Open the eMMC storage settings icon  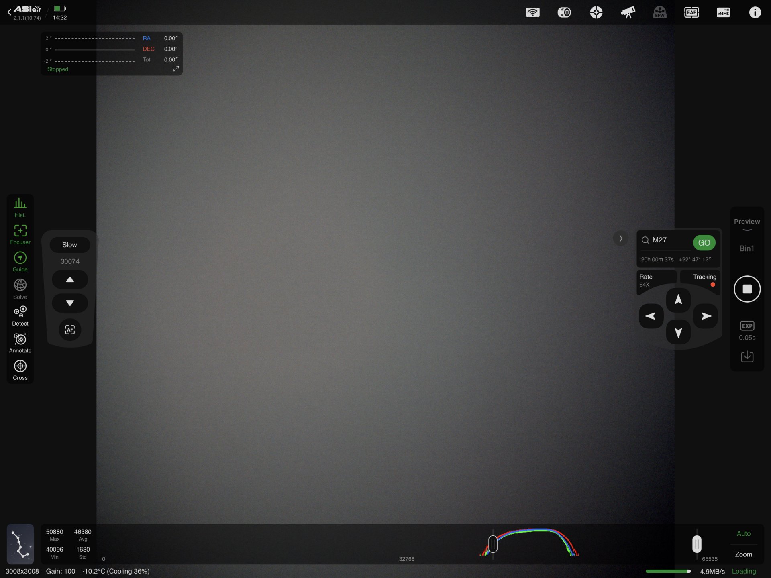pyautogui.click(x=723, y=12)
